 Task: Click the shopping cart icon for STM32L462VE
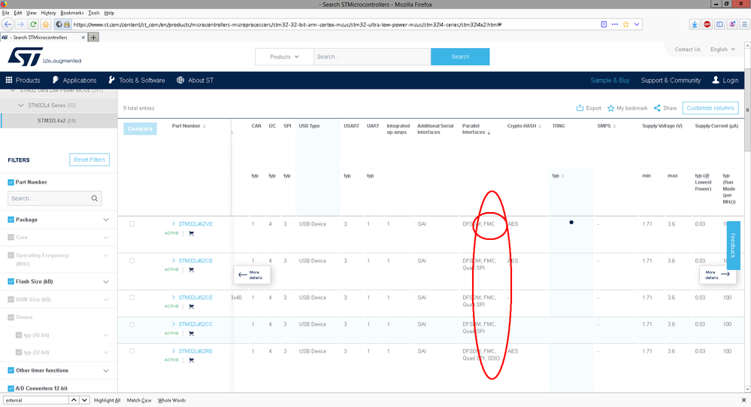pyautogui.click(x=191, y=233)
